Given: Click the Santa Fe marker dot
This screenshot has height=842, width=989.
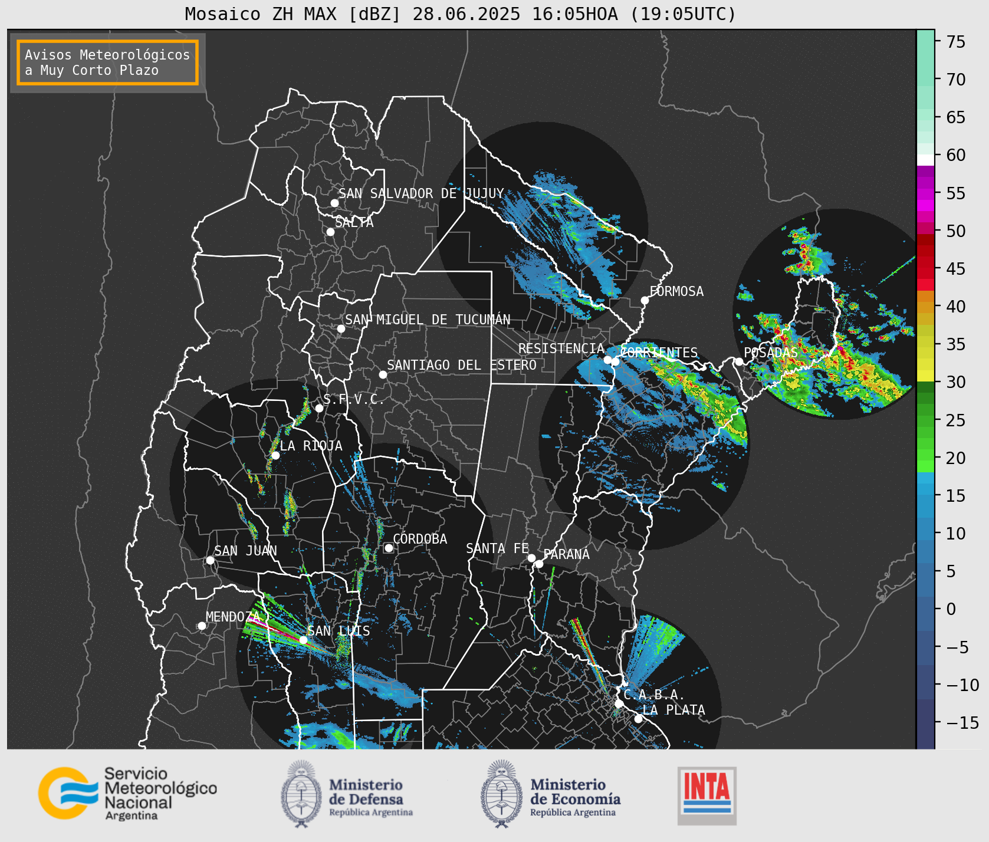Looking at the screenshot, I should [x=531, y=558].
